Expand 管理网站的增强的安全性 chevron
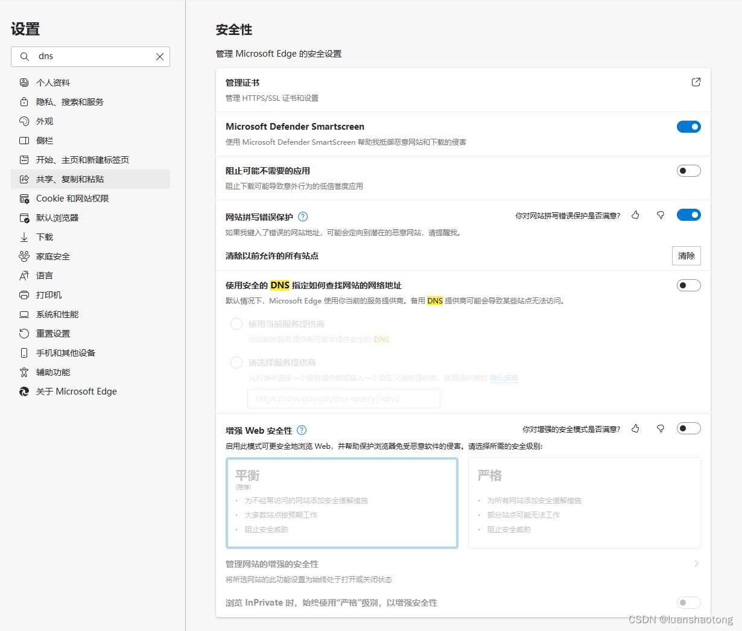Viewport: 742px width, 631px height. (x=696, y=563)
